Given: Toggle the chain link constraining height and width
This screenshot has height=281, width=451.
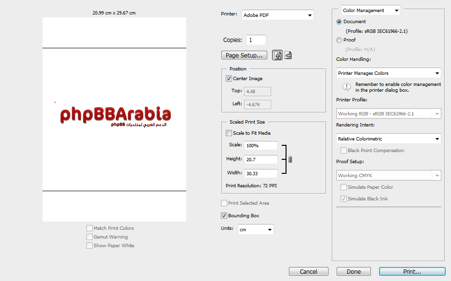Looking at the screenshot, I should click(x=290, y=159).
